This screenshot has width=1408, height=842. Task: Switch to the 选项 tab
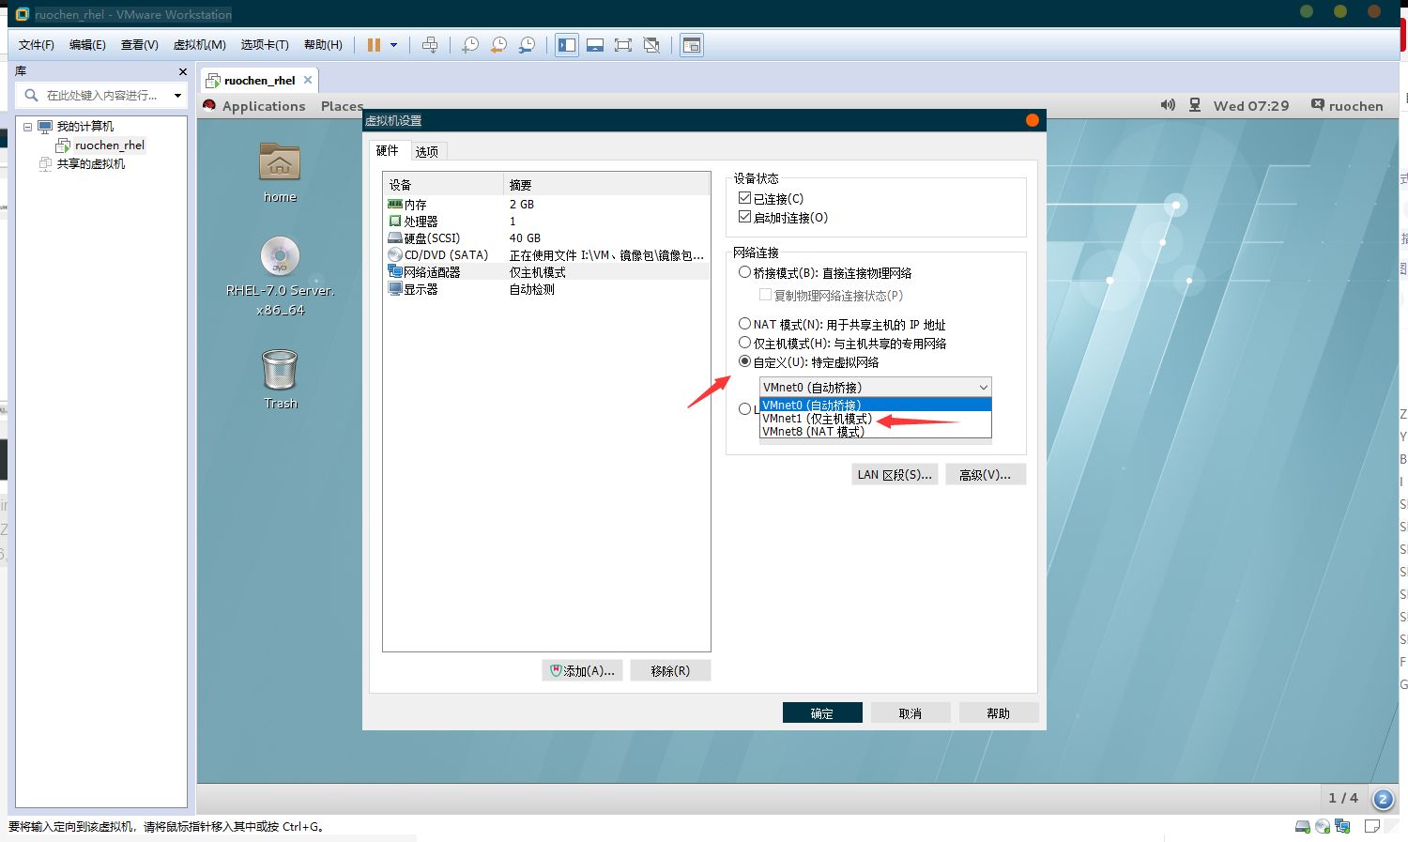click(x=427, y=151)
